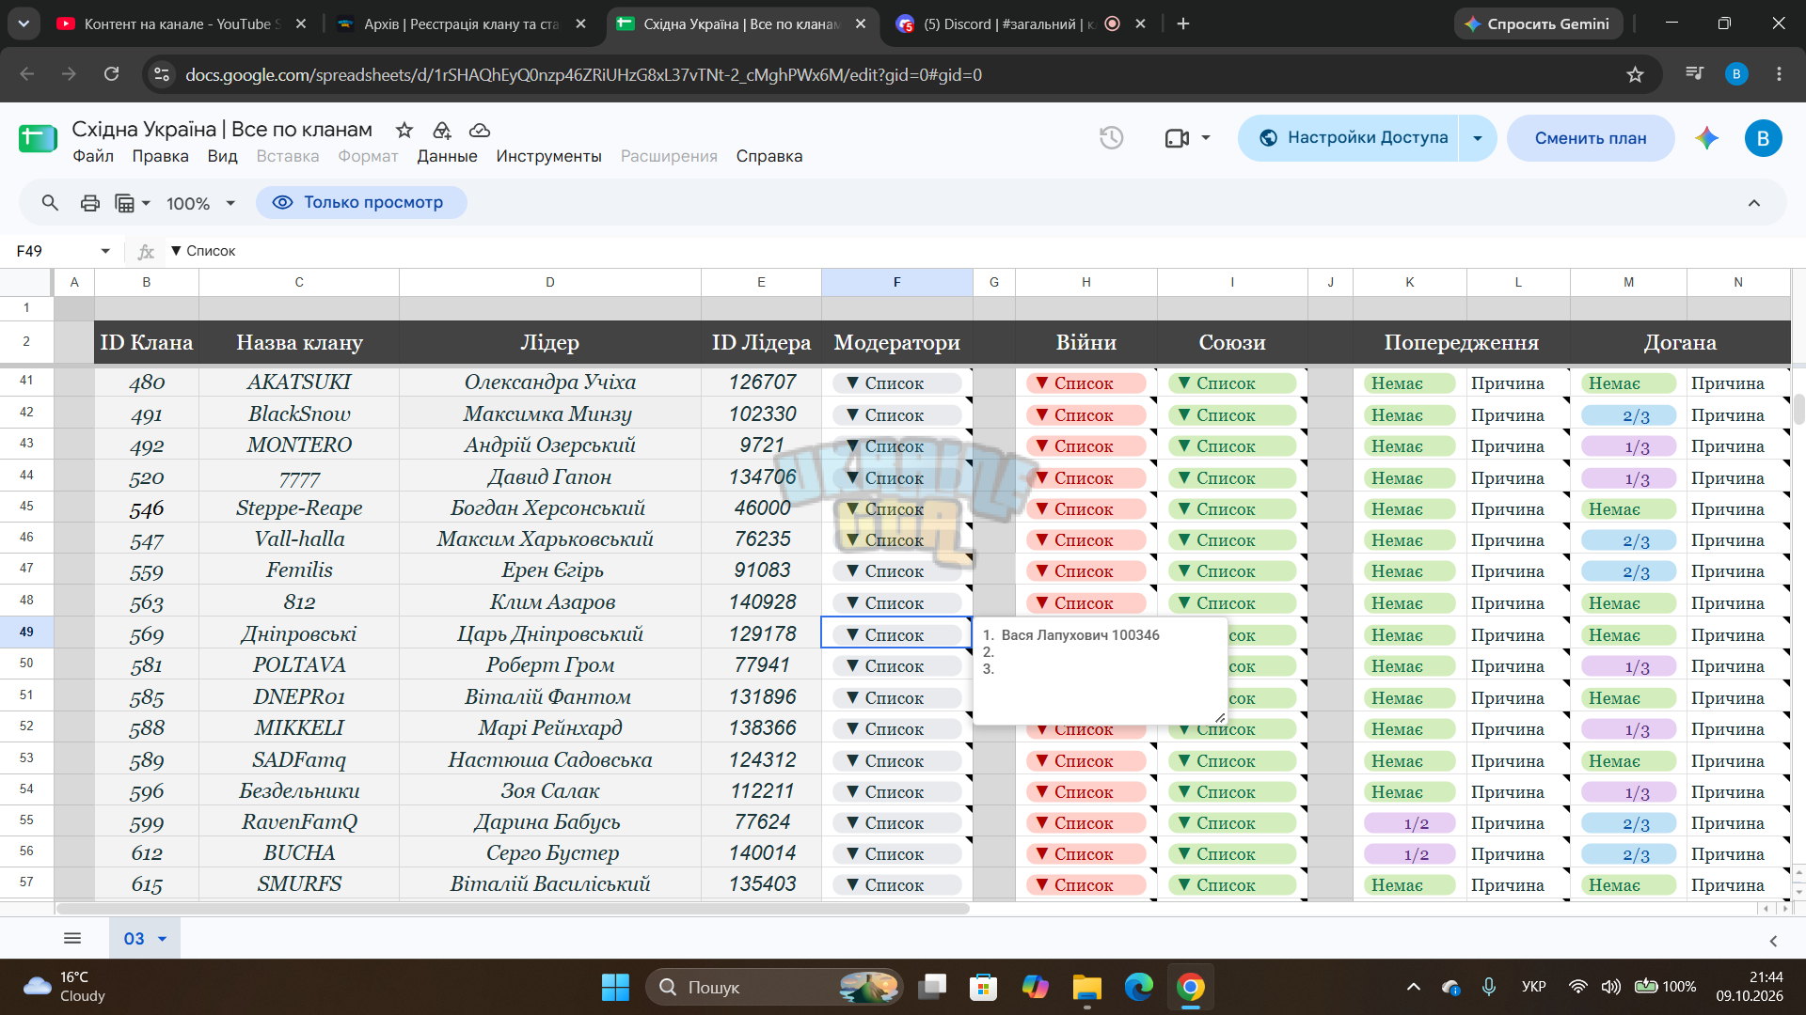
Task: Launch File Explorer from taskbar
Action: (1086, 987)
